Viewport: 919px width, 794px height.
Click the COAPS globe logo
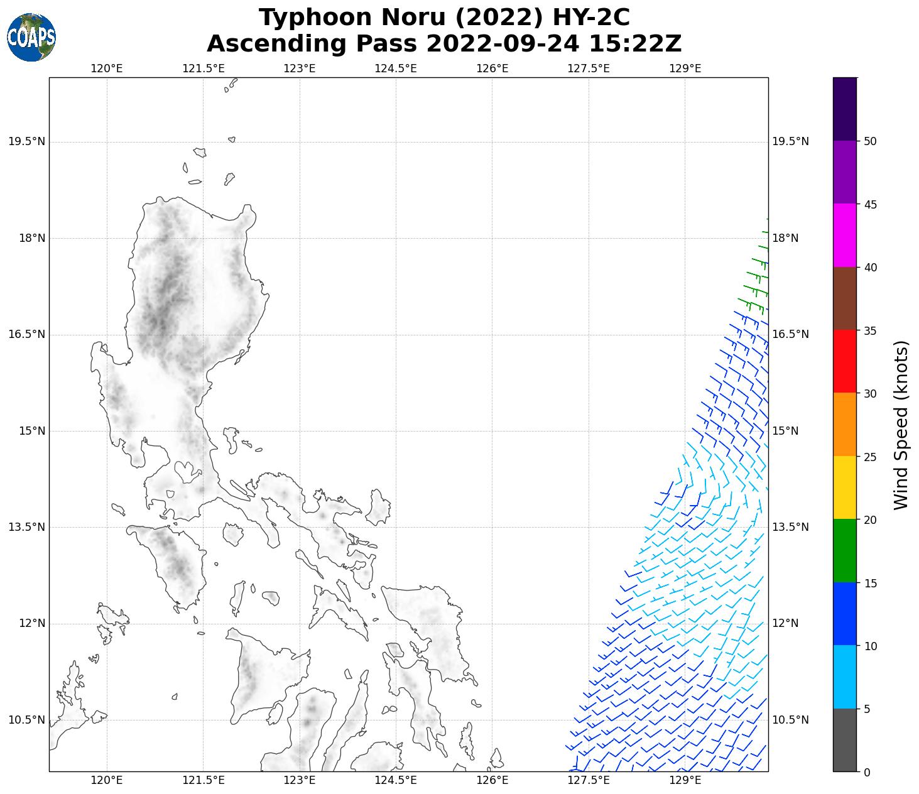(x=31, y=38)
